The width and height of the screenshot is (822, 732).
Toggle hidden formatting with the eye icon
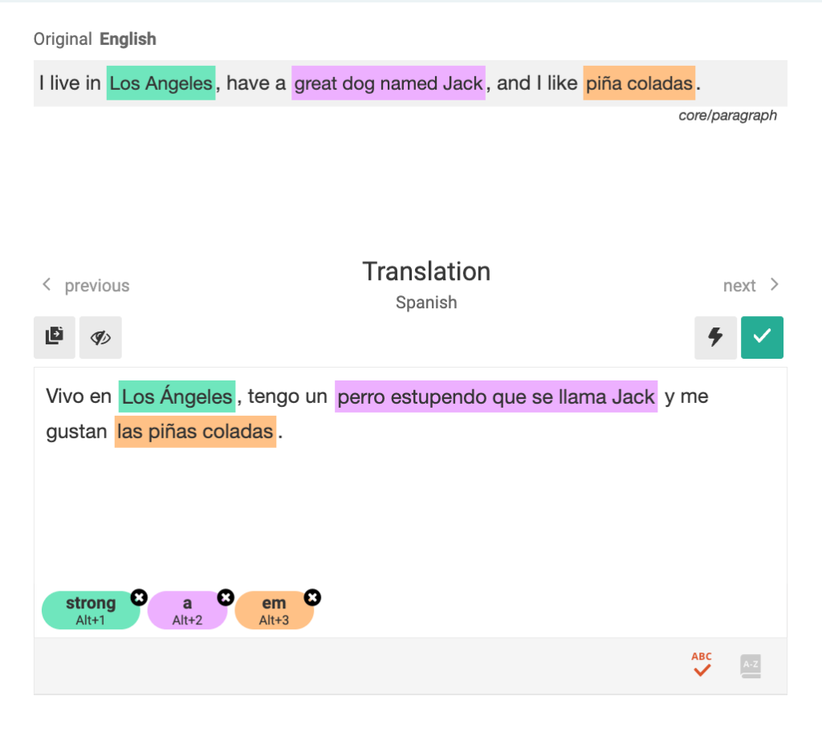pos(100,337)
